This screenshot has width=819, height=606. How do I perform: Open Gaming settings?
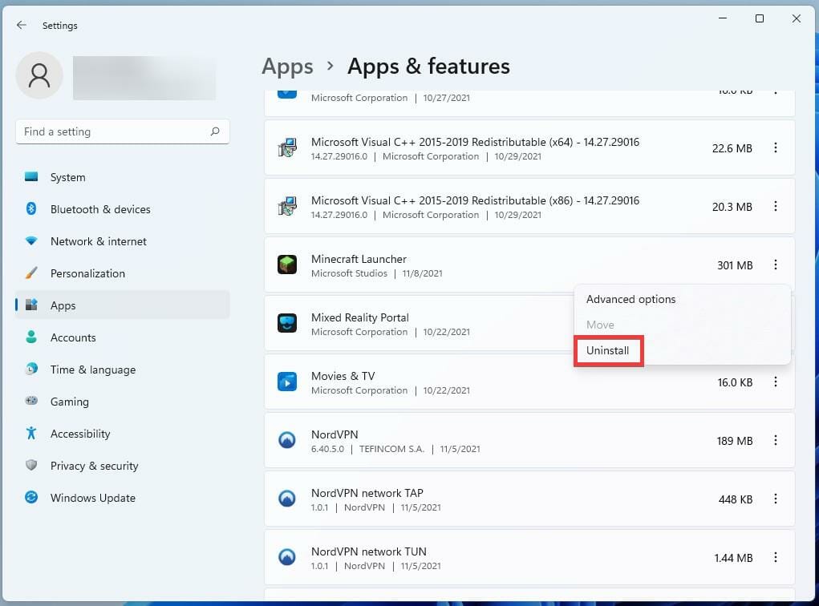123,402
